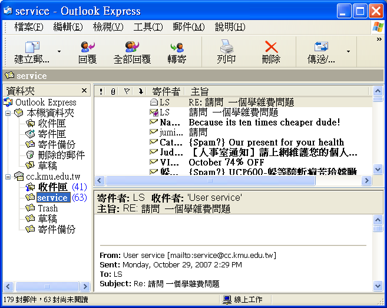This screenshot has width=387, height=308.
Task: Open the dropdown arrow beside 傳送/接收
Action: coord(348,51)
